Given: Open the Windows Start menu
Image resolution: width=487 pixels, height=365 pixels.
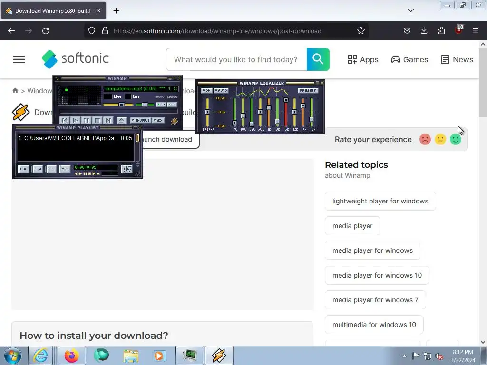Looking at the screenshot, I should 12,355.
